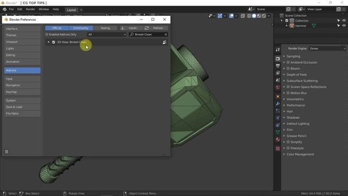Open the View Layer properties tab icon
Screen dimensions: 348x196
pos(278,73)
